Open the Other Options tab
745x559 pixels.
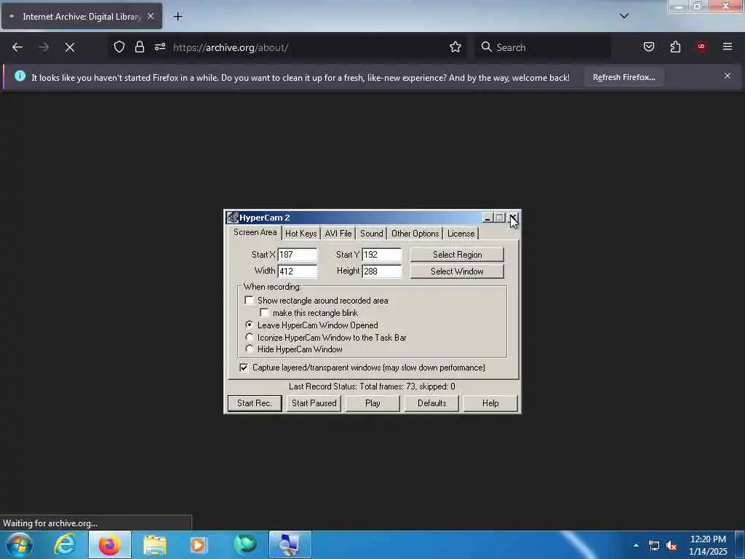point(415,234)
